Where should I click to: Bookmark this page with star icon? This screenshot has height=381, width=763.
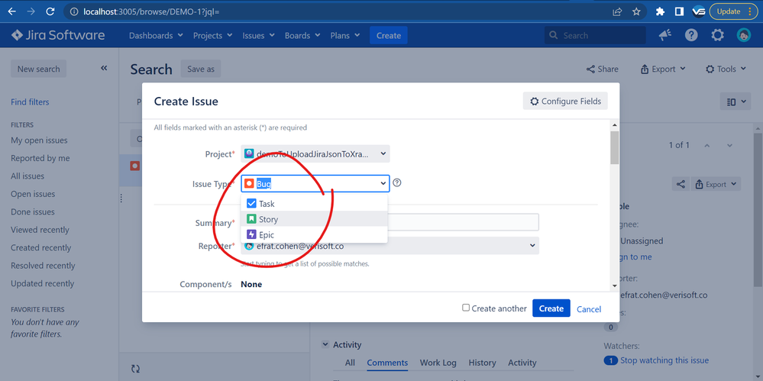pyautogui.click(x=636, y=11)
